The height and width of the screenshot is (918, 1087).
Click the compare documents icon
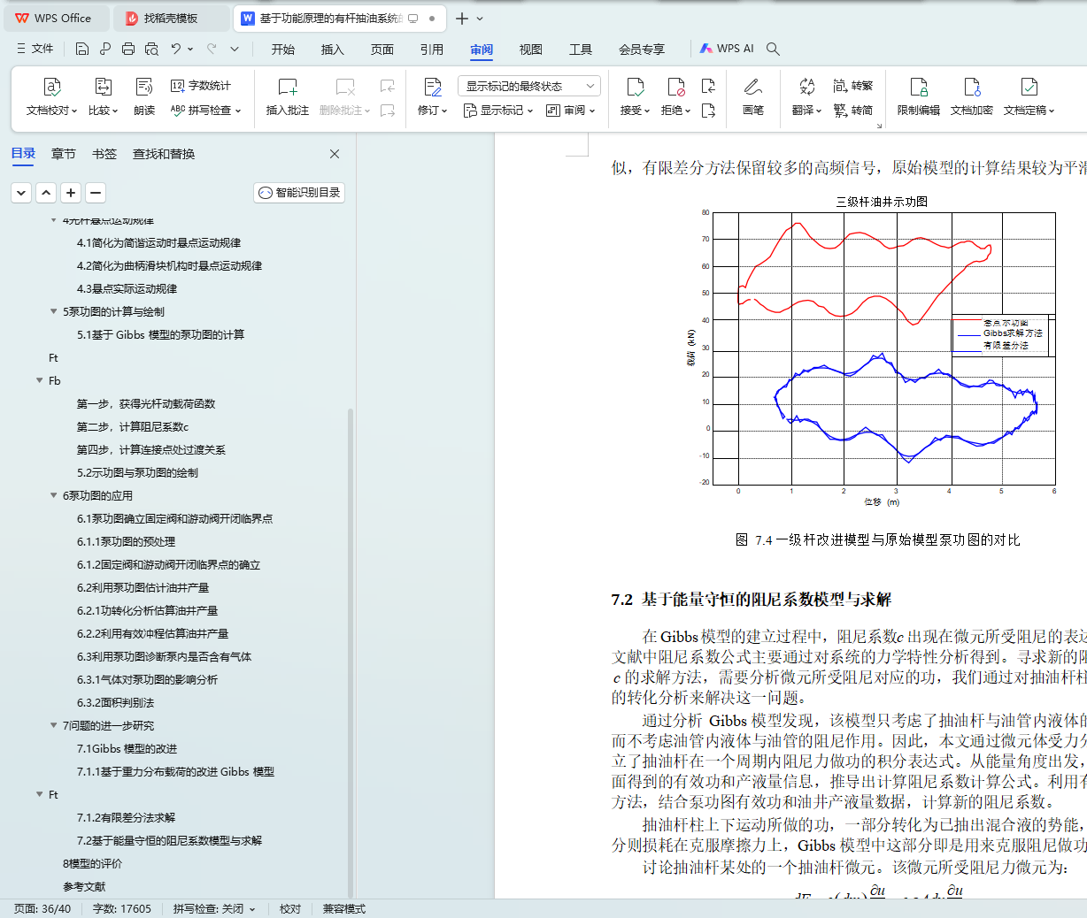tap(103, 87)
